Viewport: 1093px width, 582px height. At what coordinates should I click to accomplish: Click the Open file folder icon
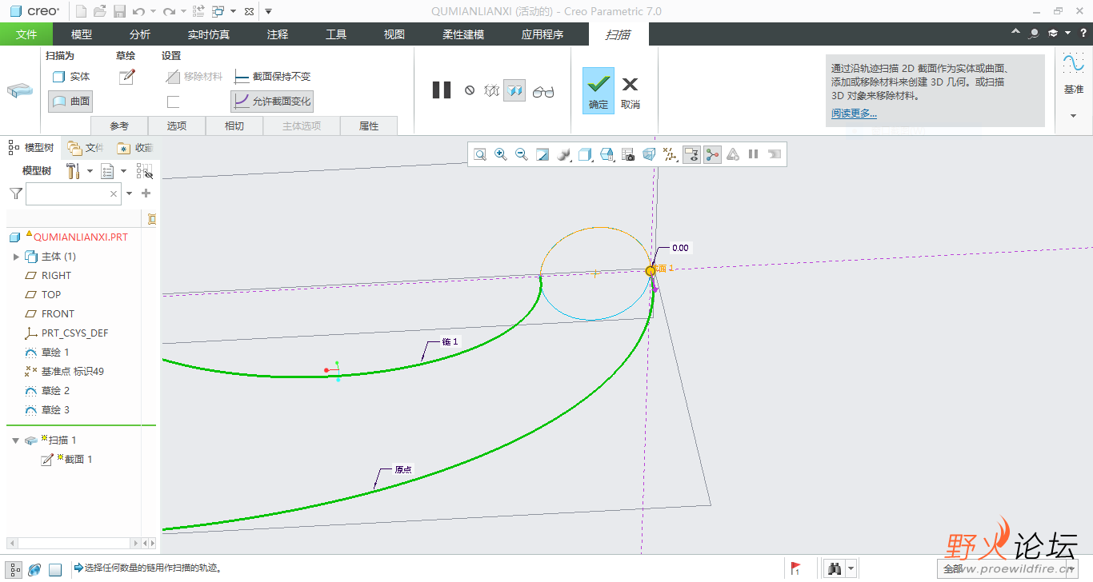click(100, 11)
